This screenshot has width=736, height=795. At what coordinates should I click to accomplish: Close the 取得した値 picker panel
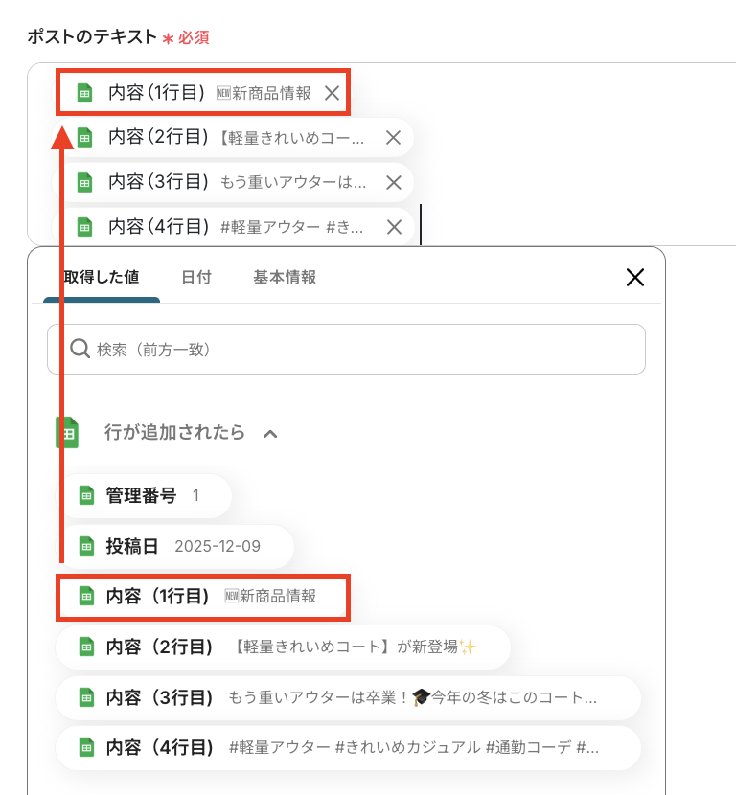(x=635, y=278)
